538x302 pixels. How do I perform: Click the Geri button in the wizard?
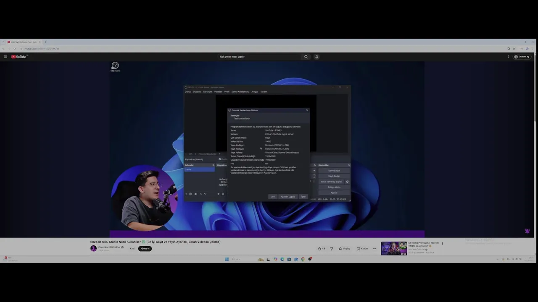coord(273,196)
